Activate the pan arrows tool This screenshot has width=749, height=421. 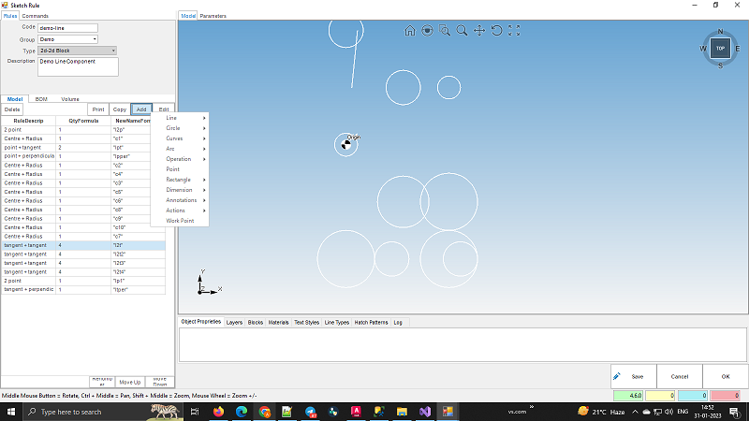[x=479, y=31]
